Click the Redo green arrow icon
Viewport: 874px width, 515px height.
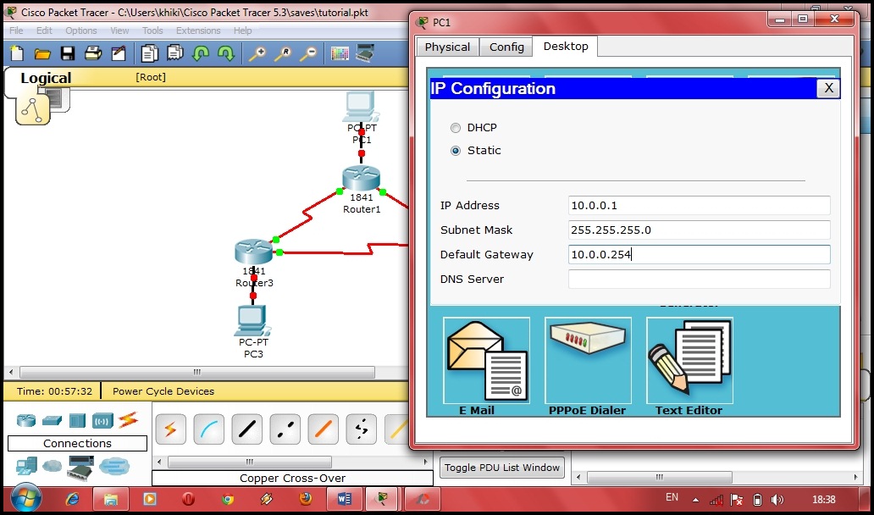pyautogui.click(x=226, y=53)
